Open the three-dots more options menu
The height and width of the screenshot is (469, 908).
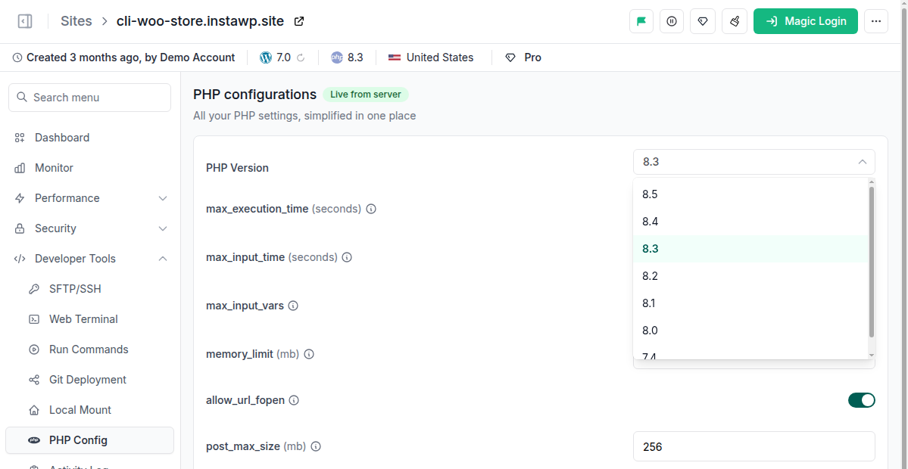pos(876,21)
